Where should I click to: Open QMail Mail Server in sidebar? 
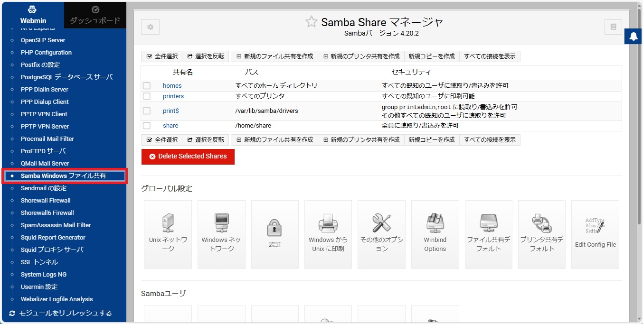pos(45,164)
